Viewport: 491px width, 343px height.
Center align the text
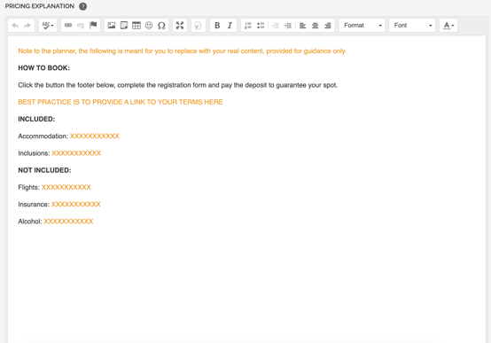click(x=315, y=26)
